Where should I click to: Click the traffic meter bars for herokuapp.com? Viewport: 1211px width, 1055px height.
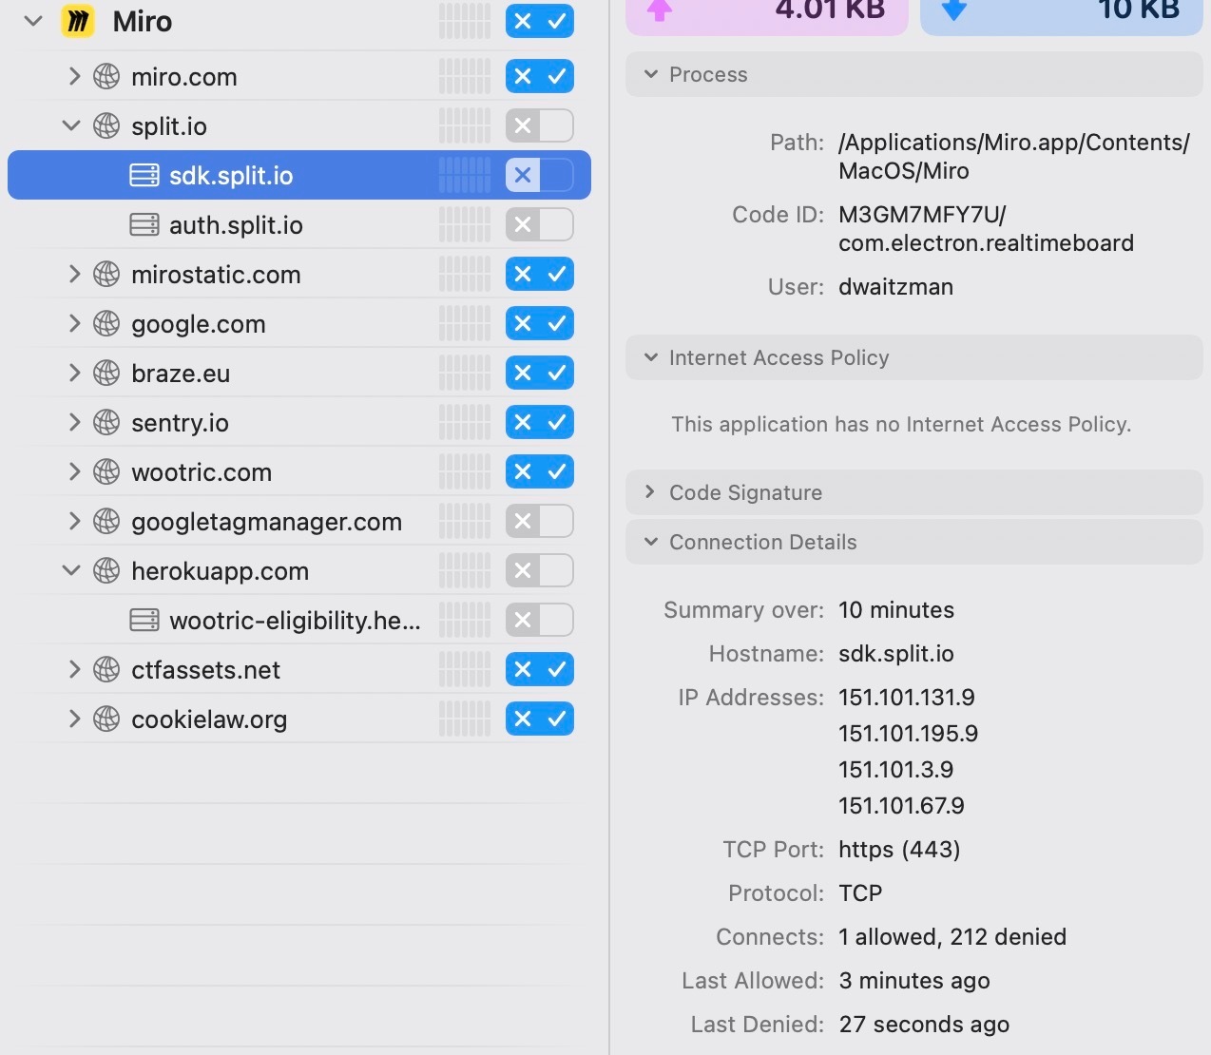point(465,570)
